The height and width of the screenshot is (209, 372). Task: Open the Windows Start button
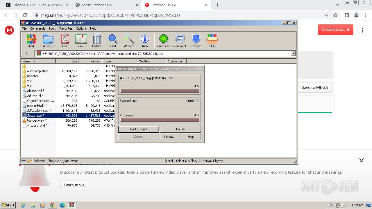tap(8, 205)
